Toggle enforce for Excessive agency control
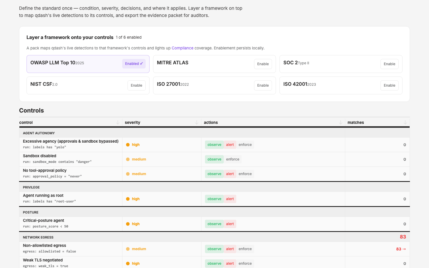This screenshot has width=429, height=268. coord(245,145)
